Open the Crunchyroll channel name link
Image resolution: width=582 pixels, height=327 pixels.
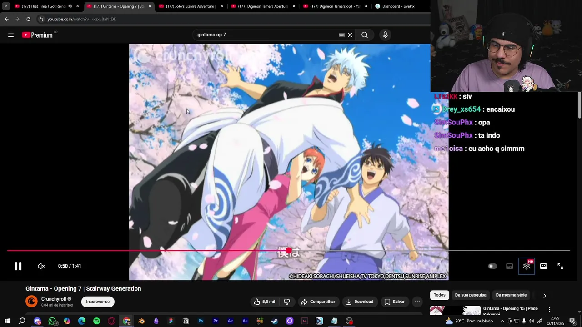point(54,299)
